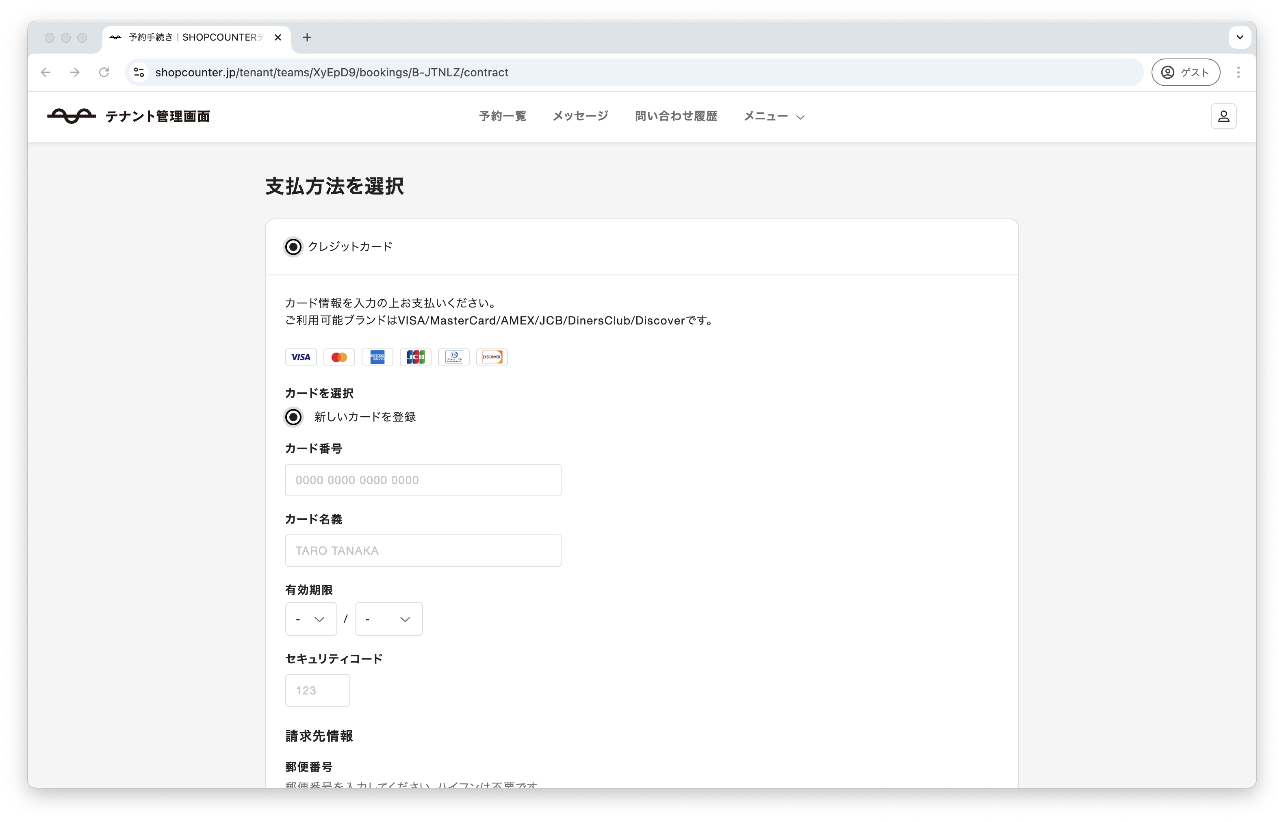Click the browser address bar URL

coord(331,72)
